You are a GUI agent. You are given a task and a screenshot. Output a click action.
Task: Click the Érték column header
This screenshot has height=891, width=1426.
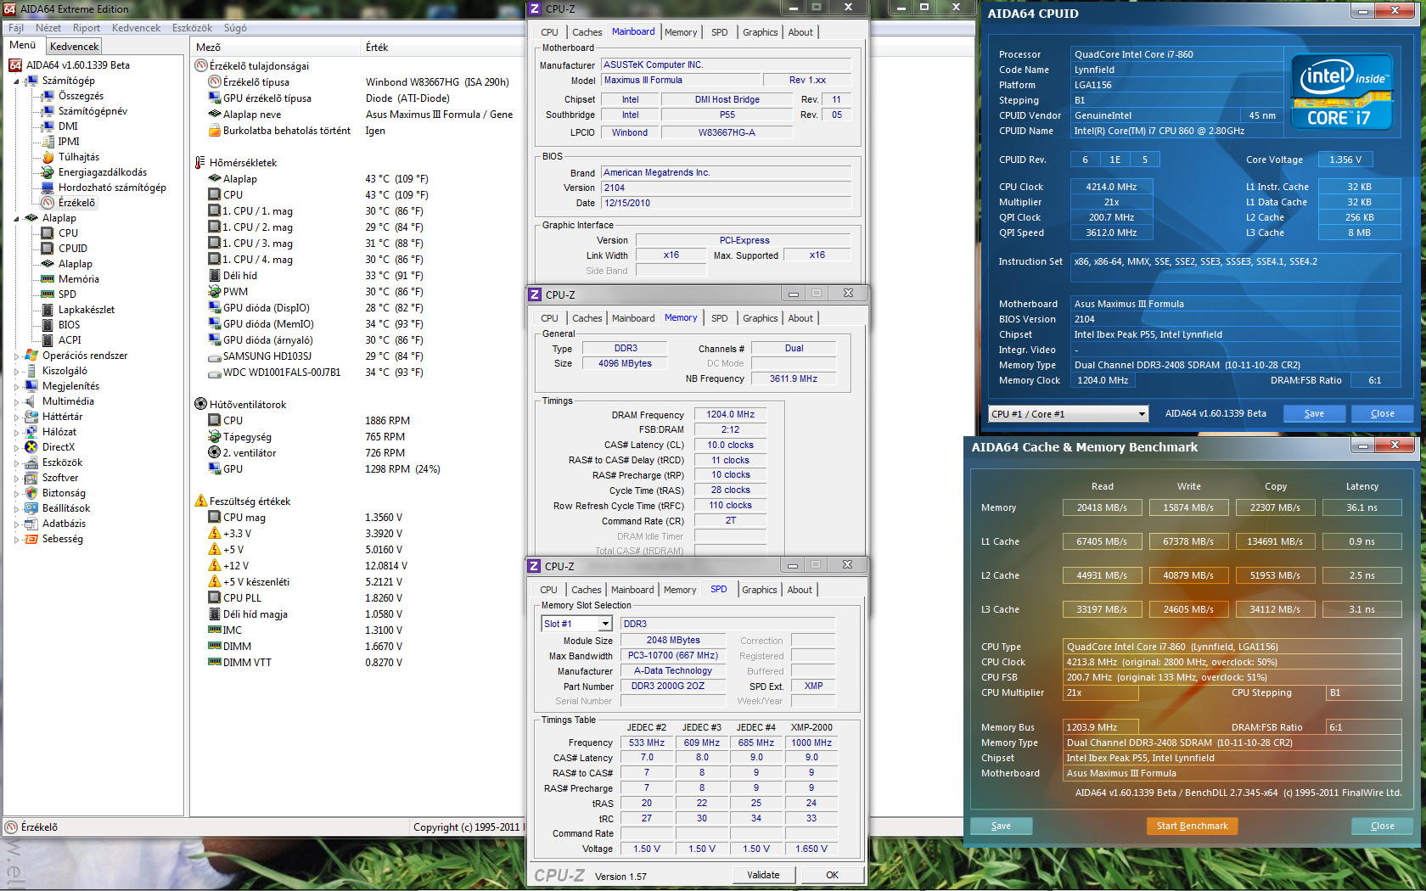click(377, 48)
